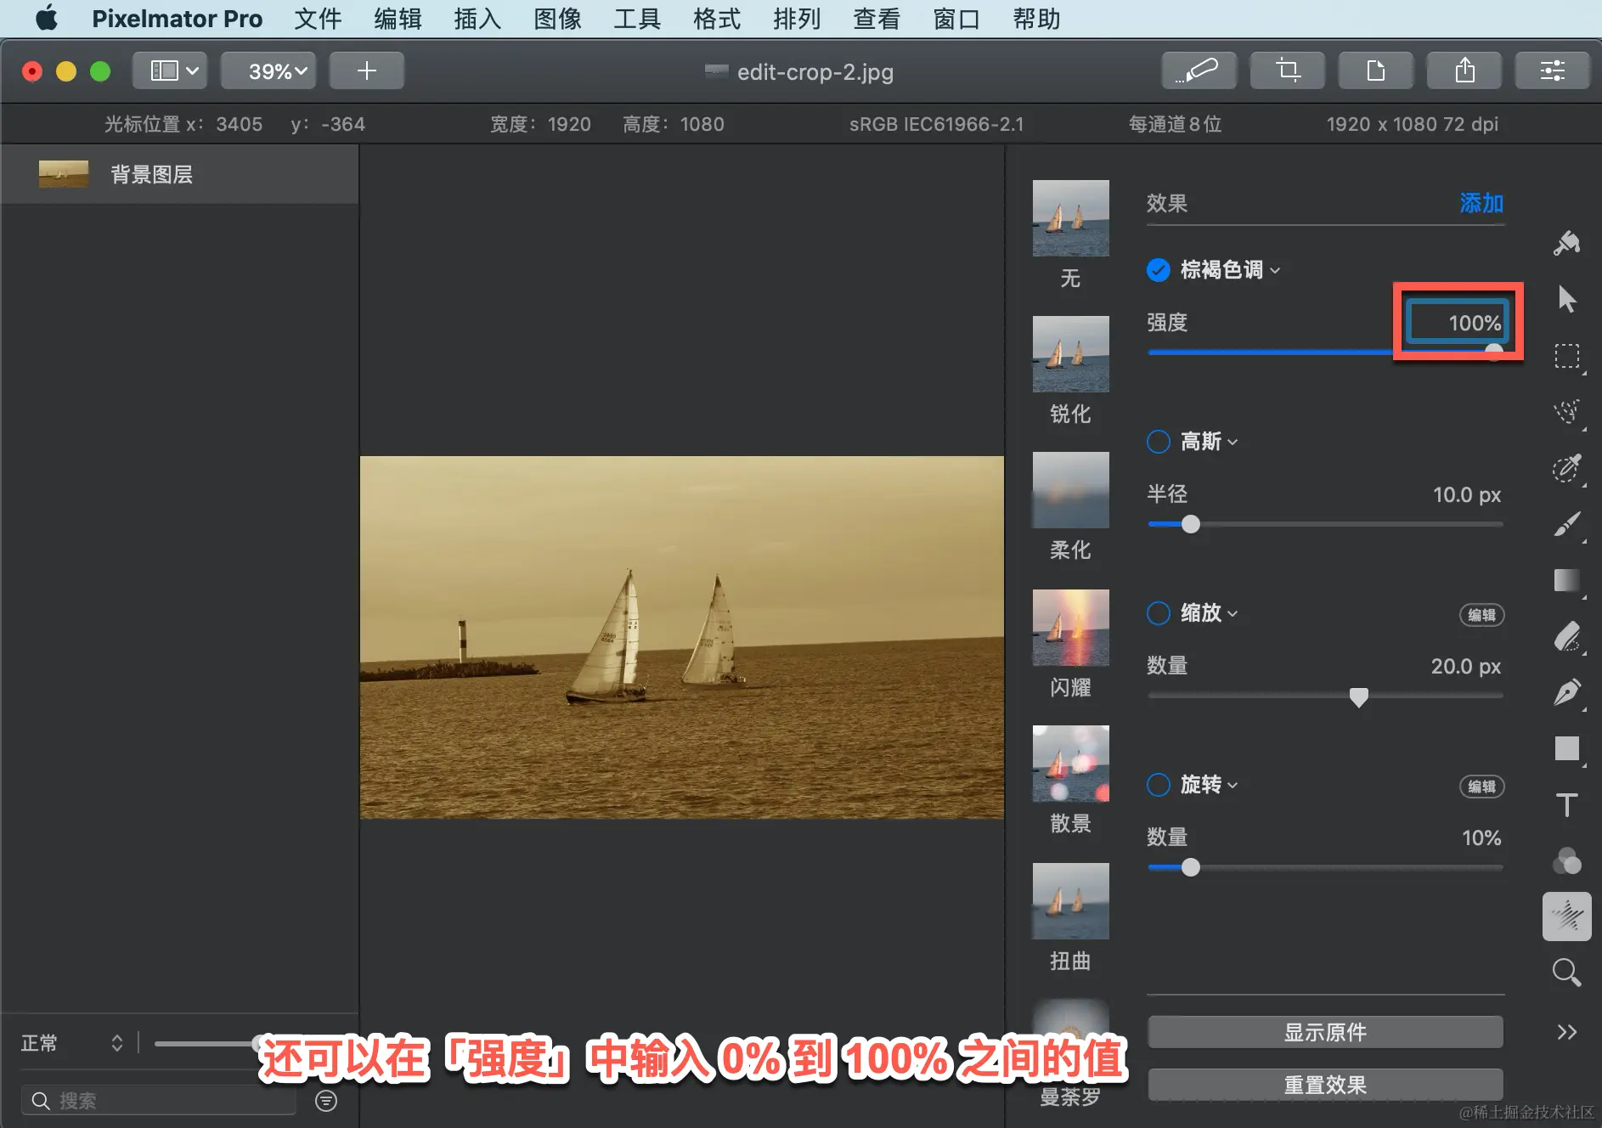Click the ML Enhance wand toolbar icon
Viewport: 1602px width, 1128px height.
point(1199,70)
